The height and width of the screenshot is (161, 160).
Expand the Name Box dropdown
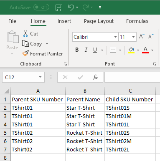(x=40, y=77)
